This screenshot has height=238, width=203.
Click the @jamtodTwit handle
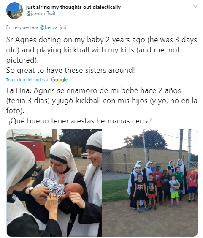pos(41,14)
